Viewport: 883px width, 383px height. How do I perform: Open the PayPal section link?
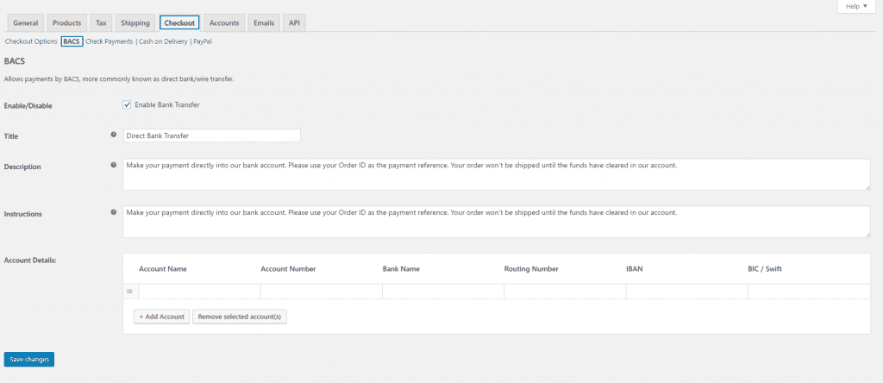coord(203,41)
